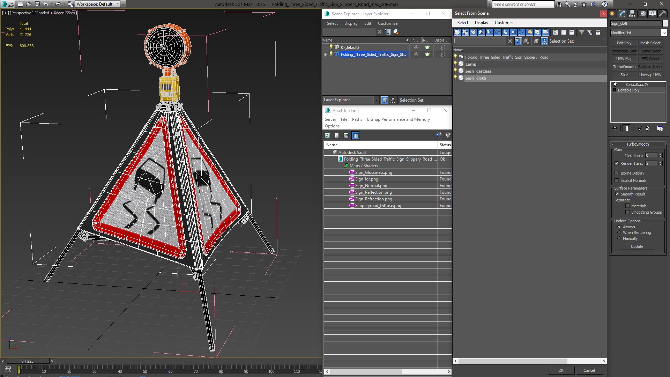Open the Utilities command panel tab
This screenshot has width=670, height=377.
662,14
